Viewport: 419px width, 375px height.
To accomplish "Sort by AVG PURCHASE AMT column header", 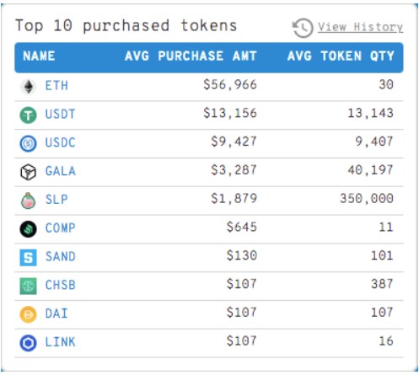I will tap(191, 56).
